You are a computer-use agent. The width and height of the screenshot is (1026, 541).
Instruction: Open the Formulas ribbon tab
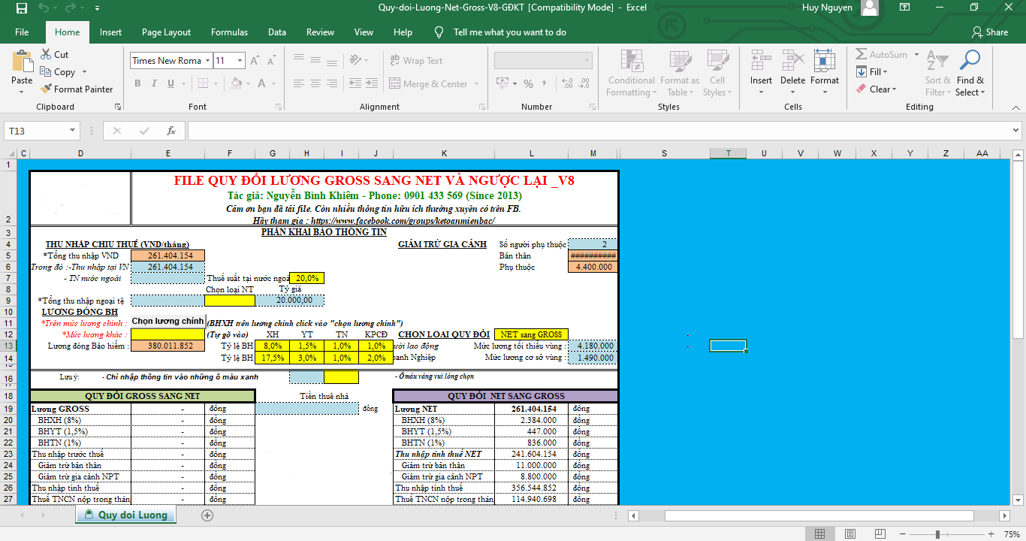point(229,32)
